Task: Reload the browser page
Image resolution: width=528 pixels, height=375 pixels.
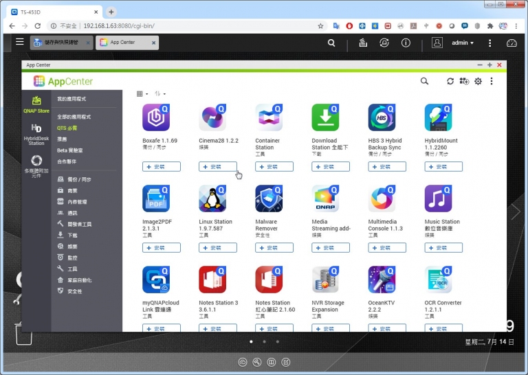Action: coord(38,26)
